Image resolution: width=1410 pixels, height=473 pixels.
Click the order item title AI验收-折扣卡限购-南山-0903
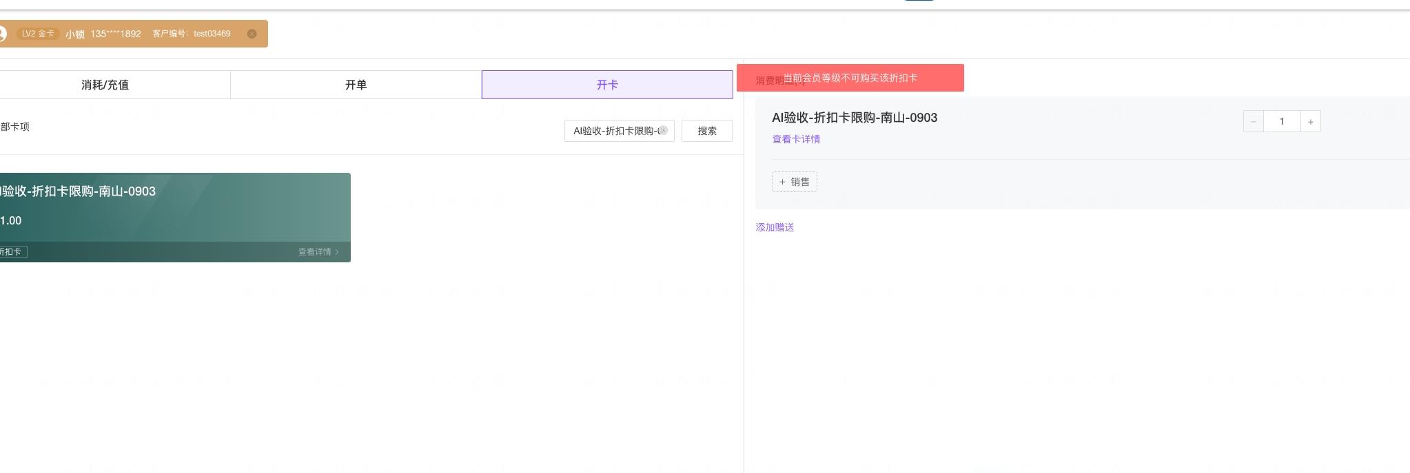click(x=855, y=118)
